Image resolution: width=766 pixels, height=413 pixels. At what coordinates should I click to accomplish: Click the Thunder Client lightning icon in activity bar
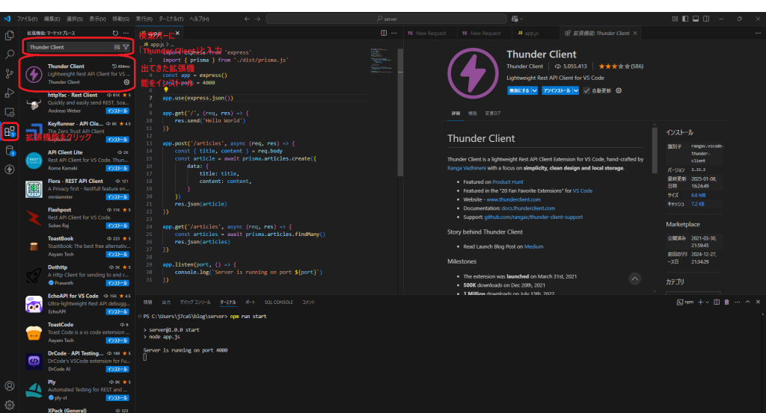[x=10, y=169]
